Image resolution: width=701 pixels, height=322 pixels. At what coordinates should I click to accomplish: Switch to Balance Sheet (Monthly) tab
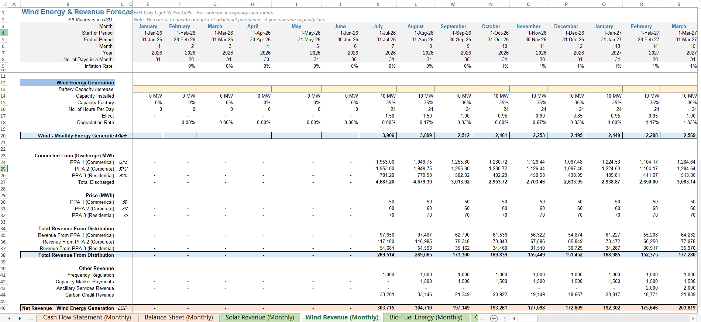179,318
